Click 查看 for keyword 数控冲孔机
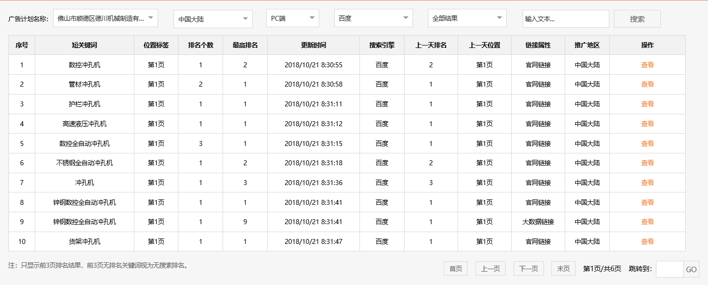 coord(647,65)
